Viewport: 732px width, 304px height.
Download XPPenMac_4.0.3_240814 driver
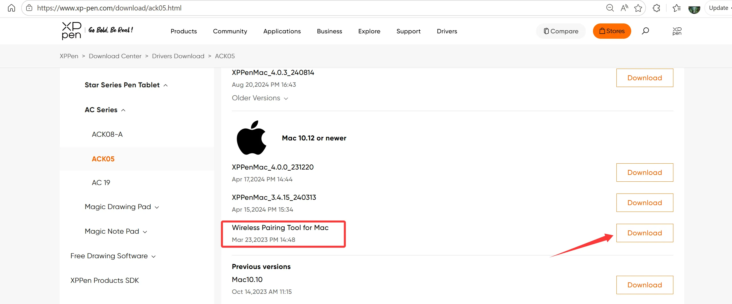pos(644,78)
